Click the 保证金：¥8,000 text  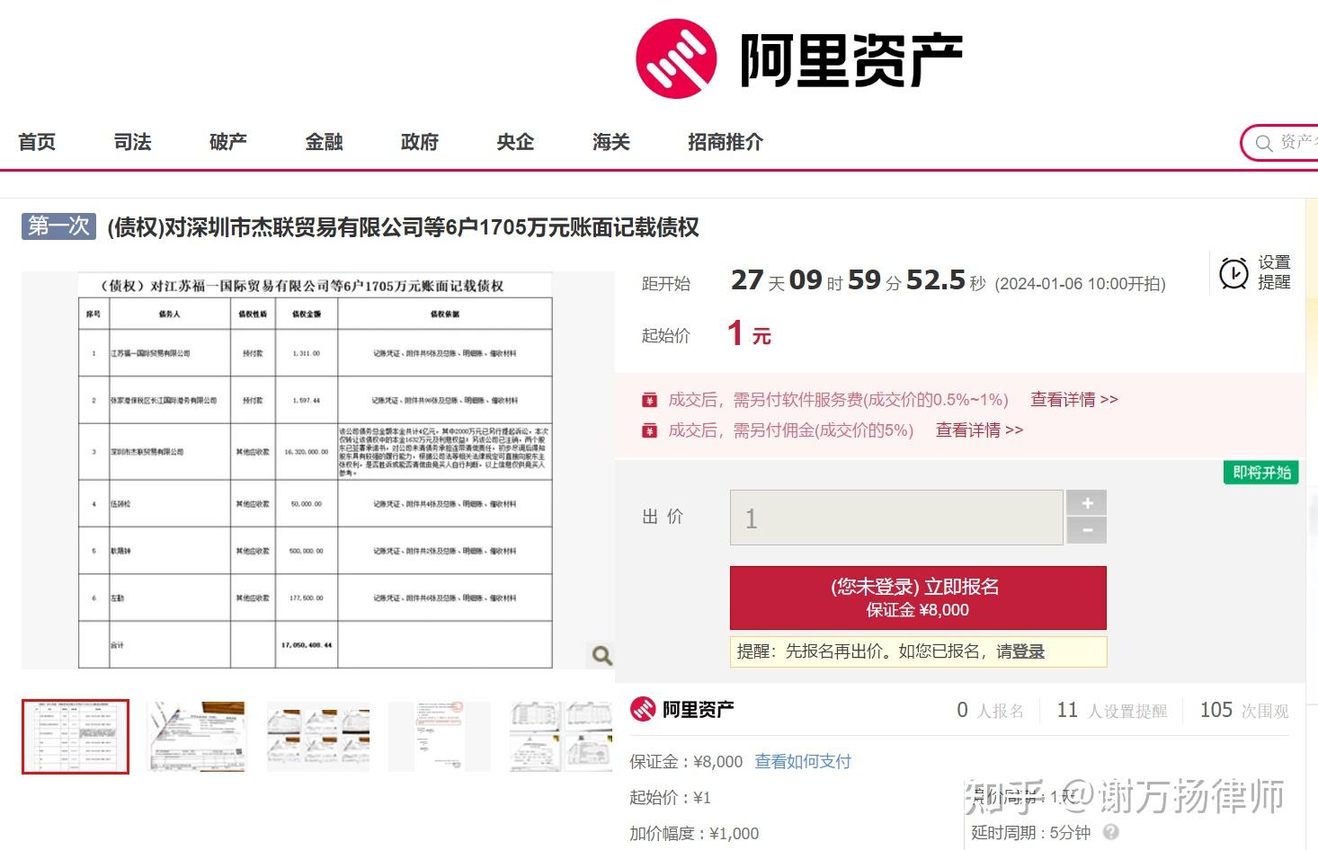(x=686, y=762)
